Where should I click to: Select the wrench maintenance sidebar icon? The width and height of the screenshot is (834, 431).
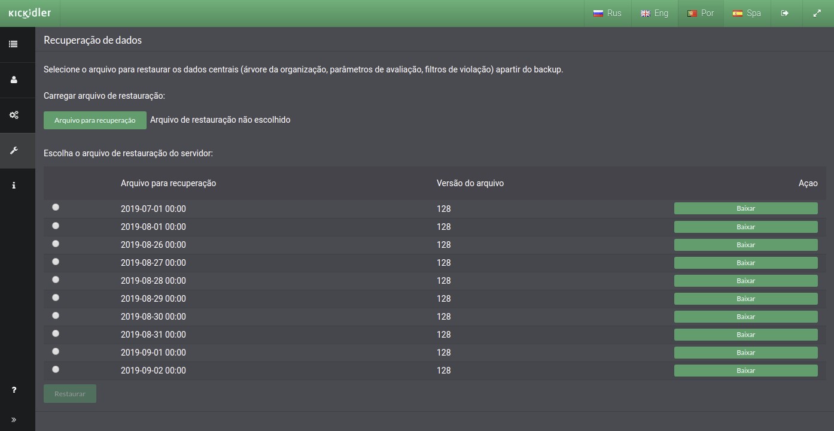pyautogui.click(x=13, y=150)
